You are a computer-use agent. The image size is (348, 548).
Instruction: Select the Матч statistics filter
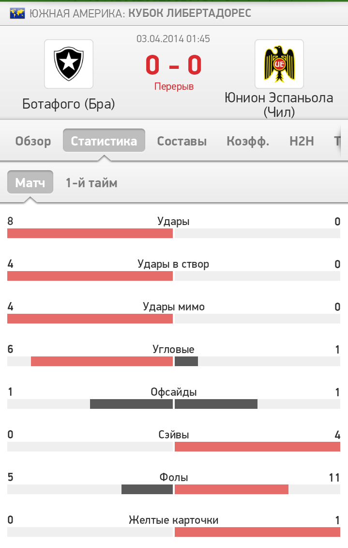[30, 182]
